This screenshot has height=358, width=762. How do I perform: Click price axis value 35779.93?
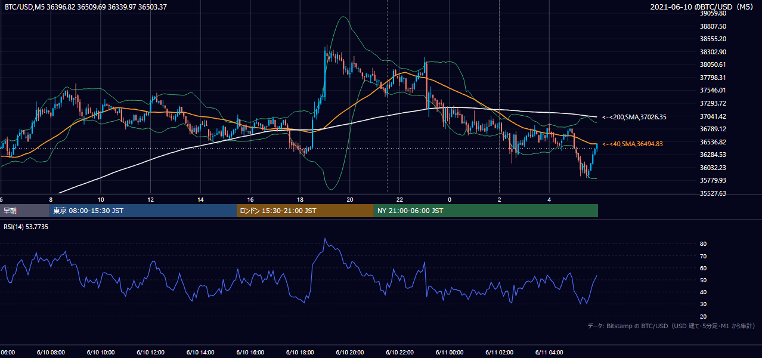713,180
